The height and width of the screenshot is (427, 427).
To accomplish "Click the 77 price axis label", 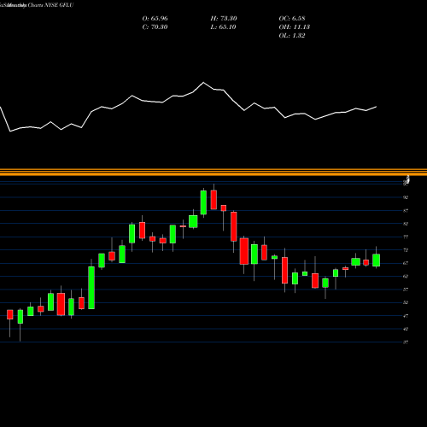I will tap(406, 237).
